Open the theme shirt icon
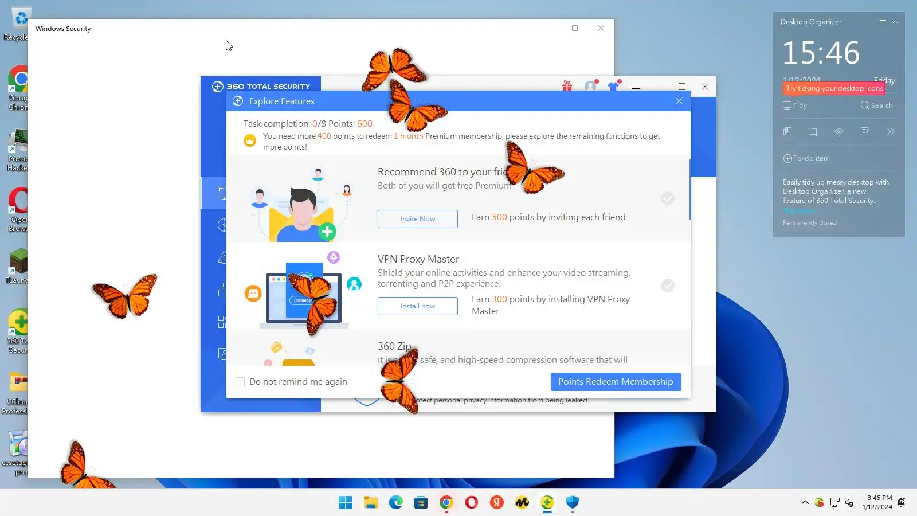This screenshot has width=917, height=516. click(614, 87)
